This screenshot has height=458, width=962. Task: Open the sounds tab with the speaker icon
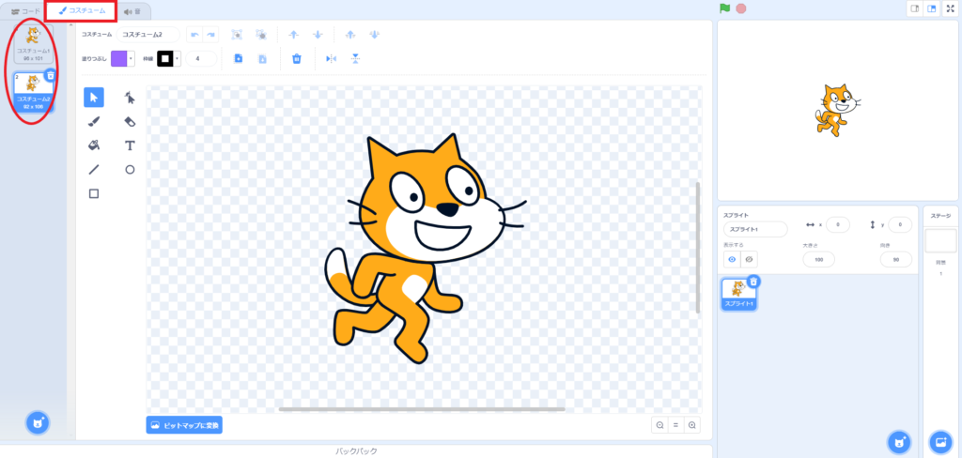click(x=132, y=11)
